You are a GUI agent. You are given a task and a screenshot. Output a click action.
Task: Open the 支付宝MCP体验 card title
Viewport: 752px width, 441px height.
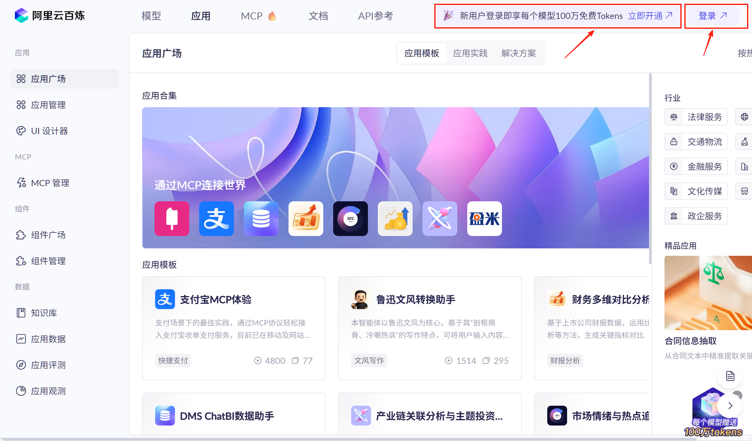click(x=216, y=299)
